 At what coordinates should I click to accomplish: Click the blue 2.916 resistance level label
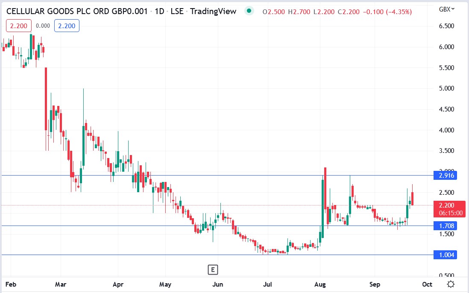coord(446,175)
